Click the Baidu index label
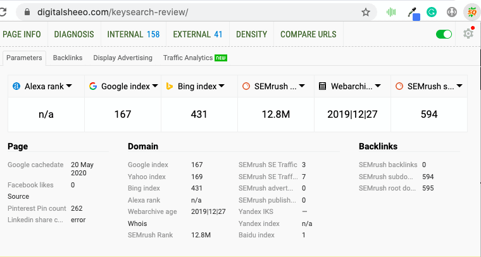 point(256,235)
